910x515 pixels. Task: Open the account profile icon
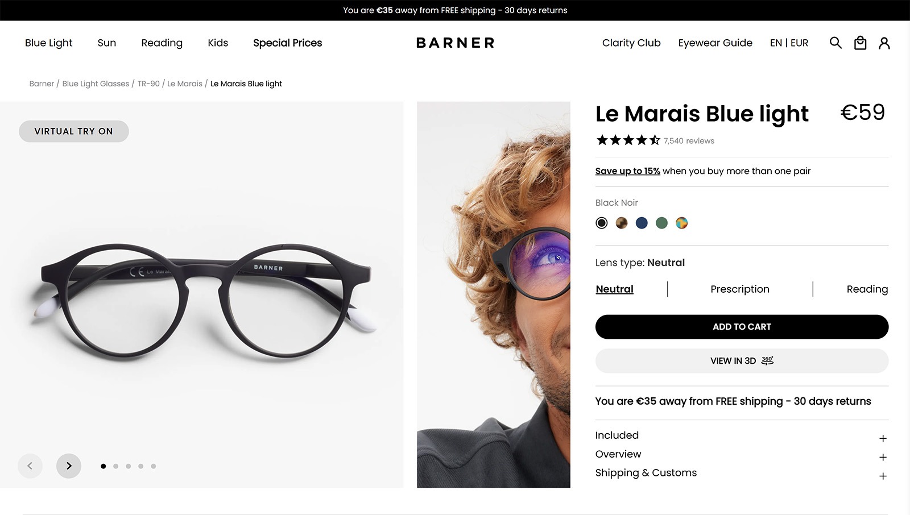tap(884, 43)
